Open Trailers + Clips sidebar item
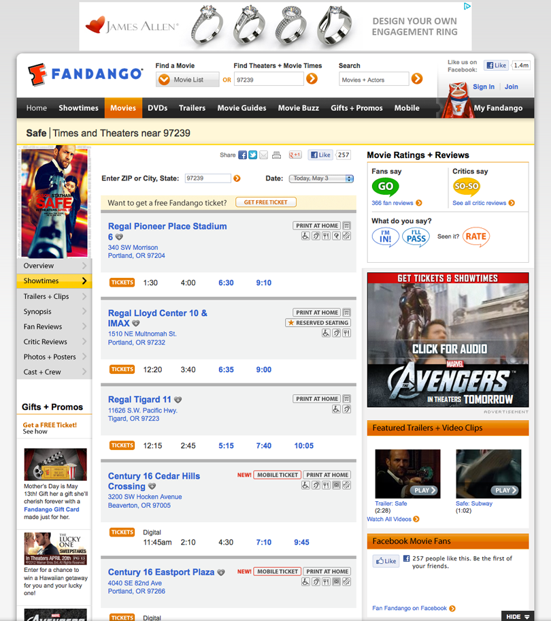This screenshot has width=551, height=621. coord(54,296)
